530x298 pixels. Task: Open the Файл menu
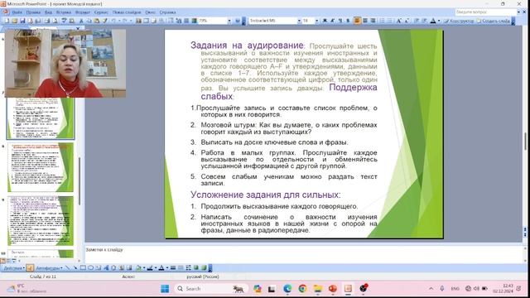point(17,12)
